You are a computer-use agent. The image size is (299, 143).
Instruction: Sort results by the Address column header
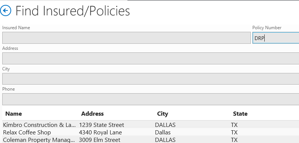(93, 114)
